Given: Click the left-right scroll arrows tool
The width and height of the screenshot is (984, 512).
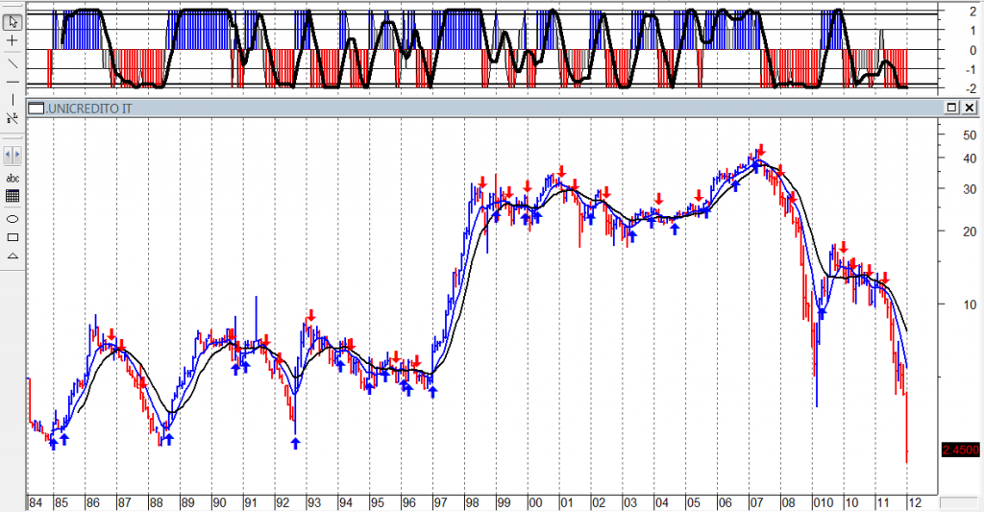Looking at the screenshot, I should pyautogui.click(x=12, y=155).
